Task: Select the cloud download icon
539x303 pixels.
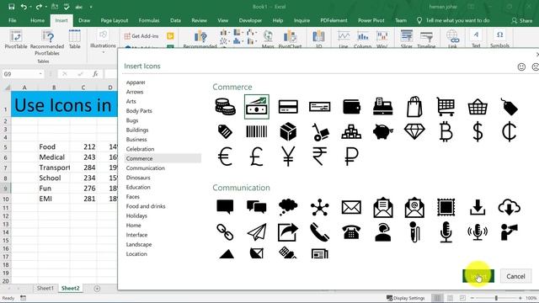Action: (509, 207)
